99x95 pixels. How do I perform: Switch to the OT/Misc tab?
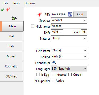click(11, 76)
